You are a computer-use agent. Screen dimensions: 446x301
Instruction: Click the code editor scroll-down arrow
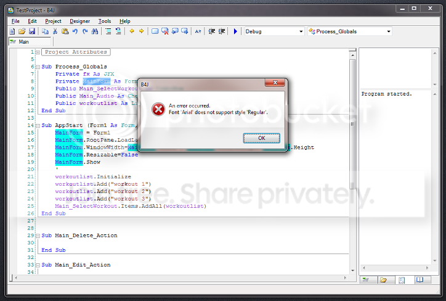coord(353,271)
